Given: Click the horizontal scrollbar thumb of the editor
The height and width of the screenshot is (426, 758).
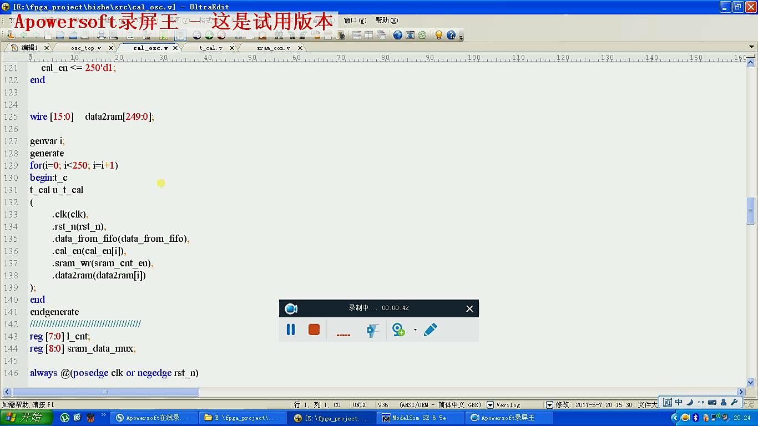Looking at the screenshot, I should (105, 392).
